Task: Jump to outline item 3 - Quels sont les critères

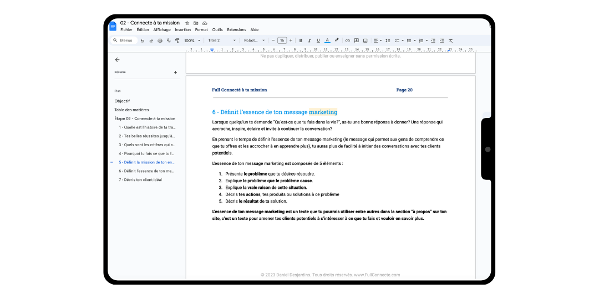Action: [147, 145]
